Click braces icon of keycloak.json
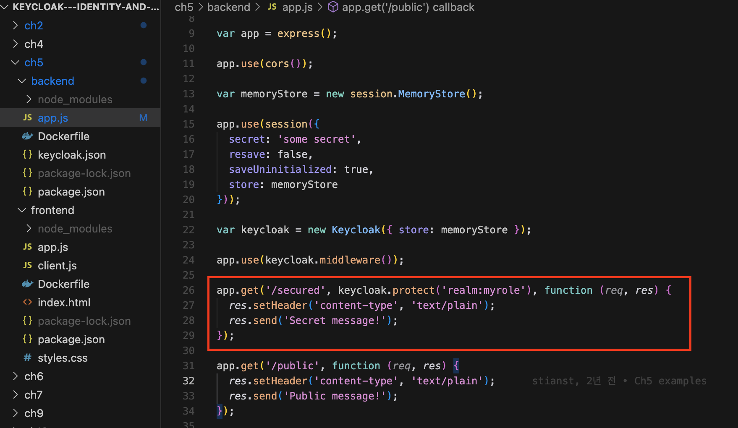This screenshot has height=428, width=738. tap(28, 155)
